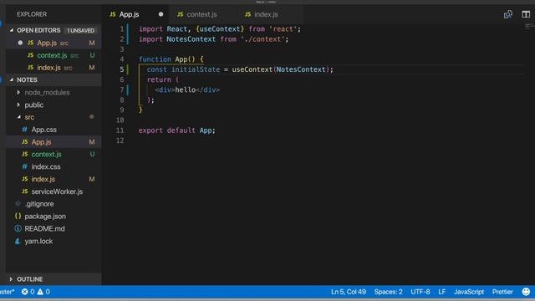Click the split editor icon
Screen dimensions: 535x301
pyautogui.click(x=526, y=14)
